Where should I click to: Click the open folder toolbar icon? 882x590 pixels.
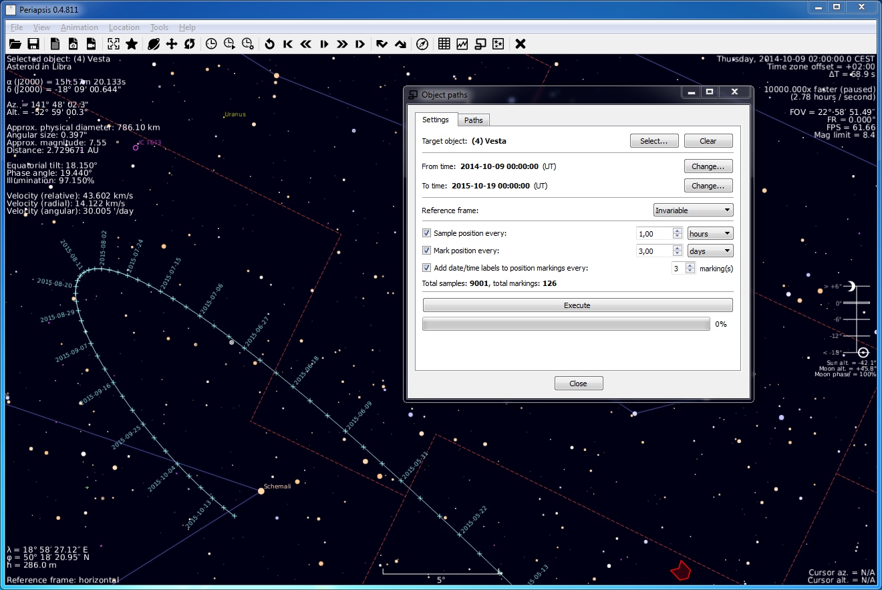click(15, 44)
